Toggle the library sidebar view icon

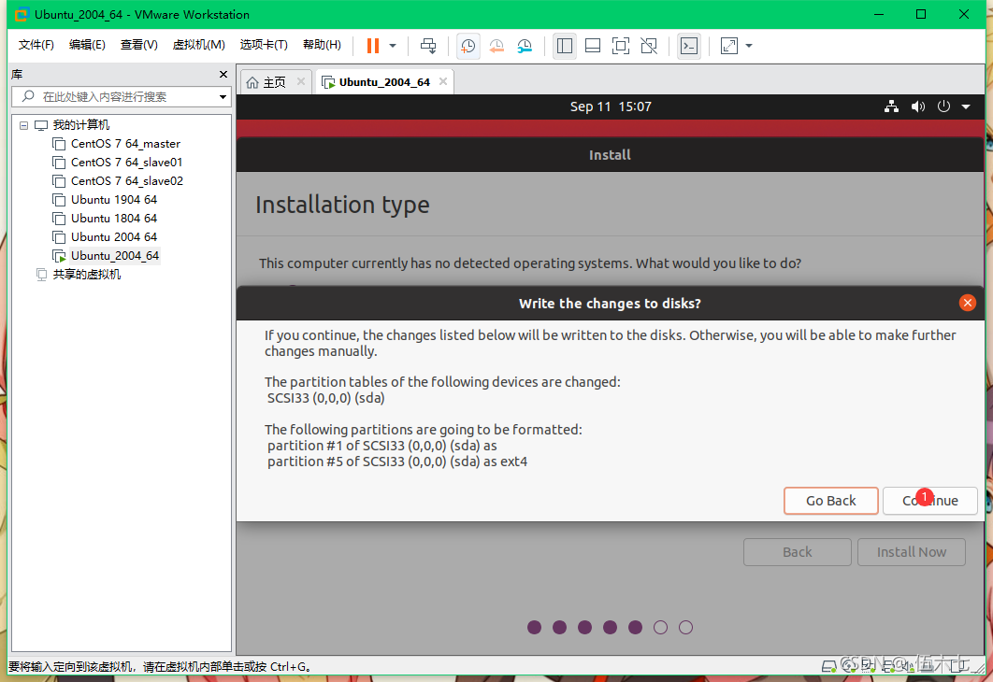pos(564,46)
